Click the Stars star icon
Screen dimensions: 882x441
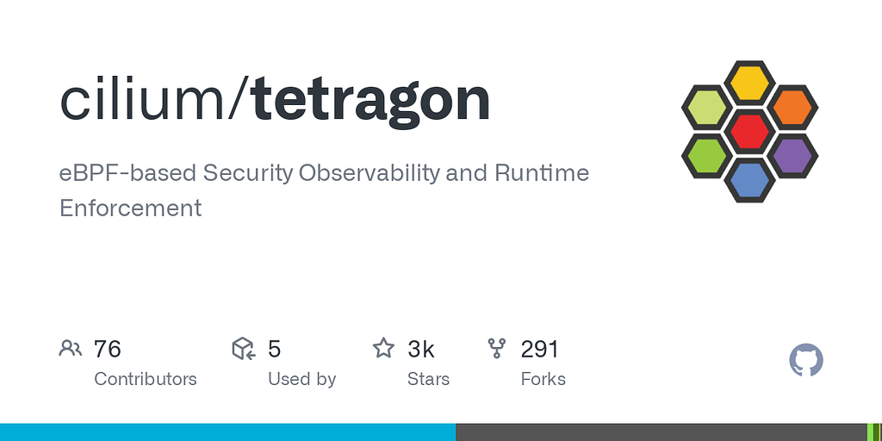[x=383, y=348]
